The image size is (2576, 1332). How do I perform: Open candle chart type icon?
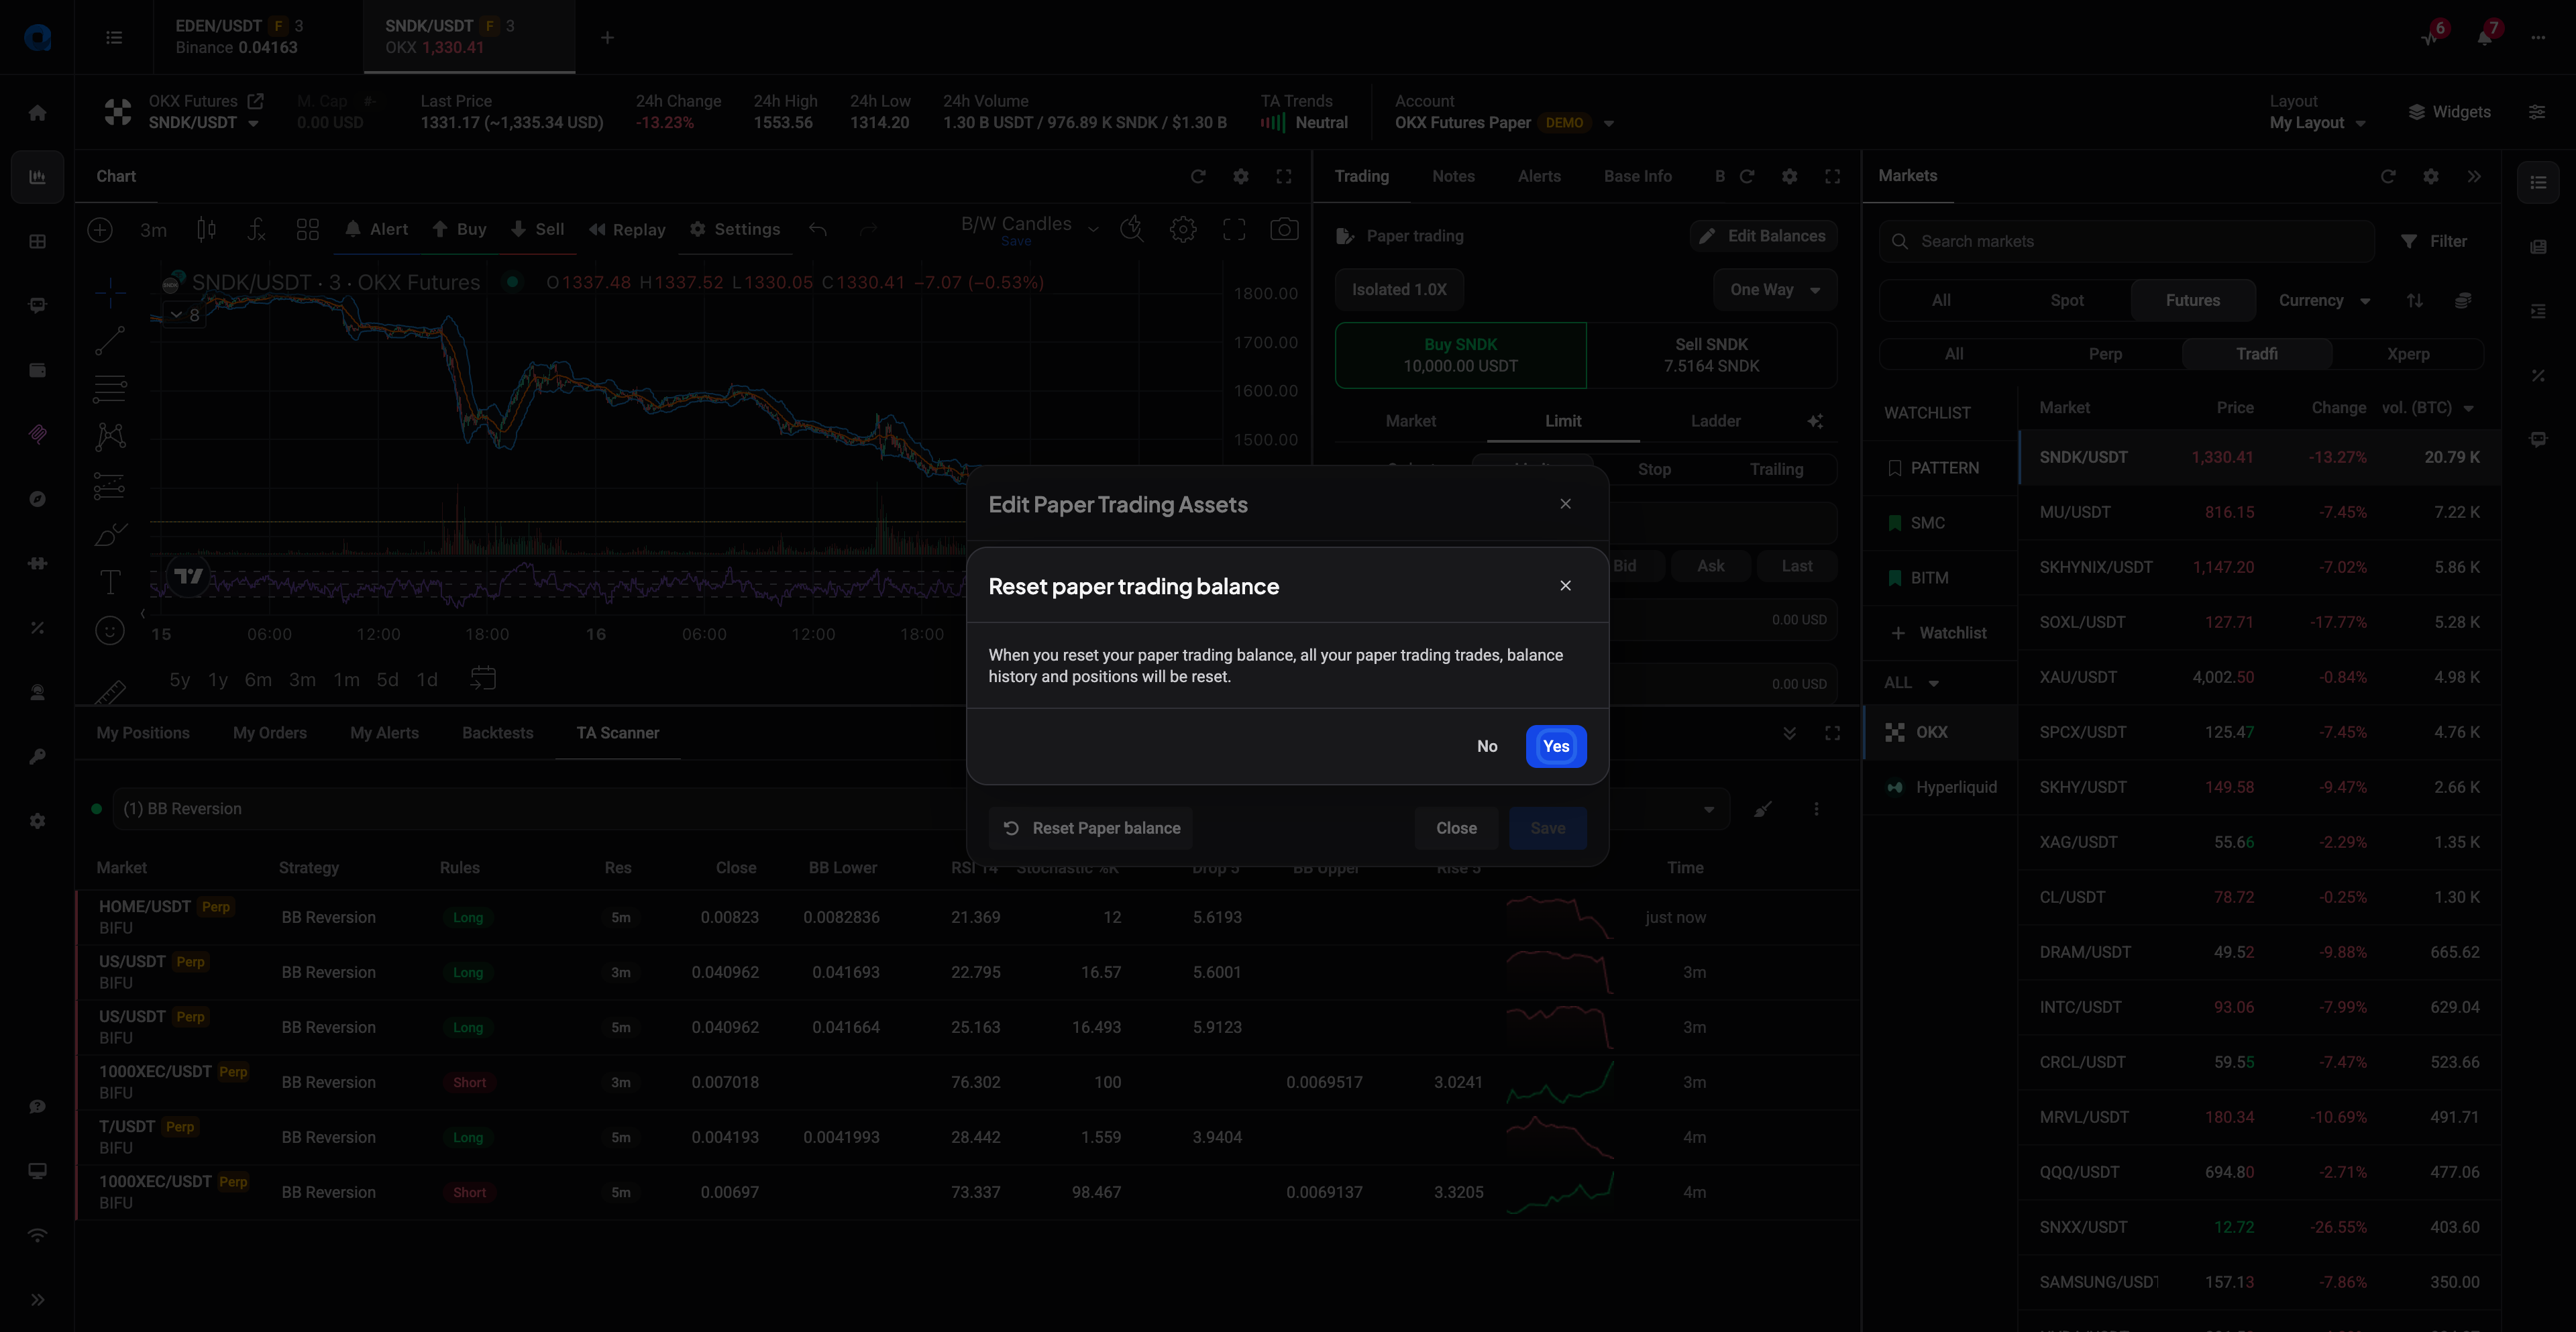coord(206,230)
